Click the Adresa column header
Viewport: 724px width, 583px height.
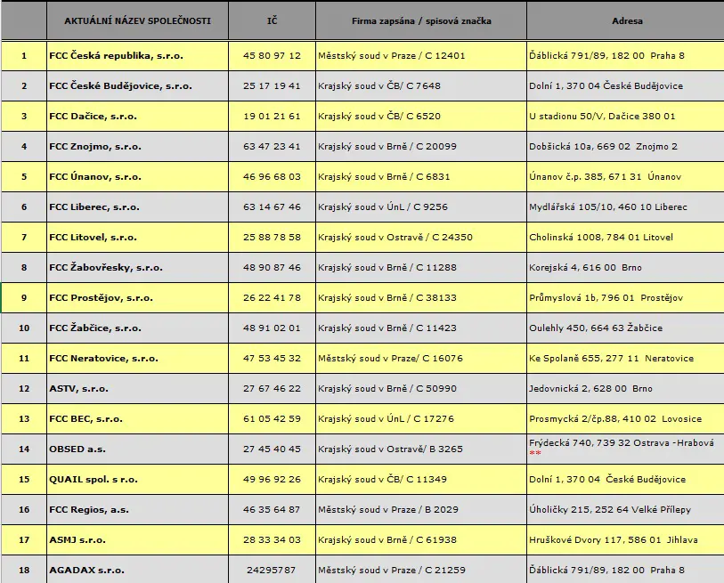[627, 20]
